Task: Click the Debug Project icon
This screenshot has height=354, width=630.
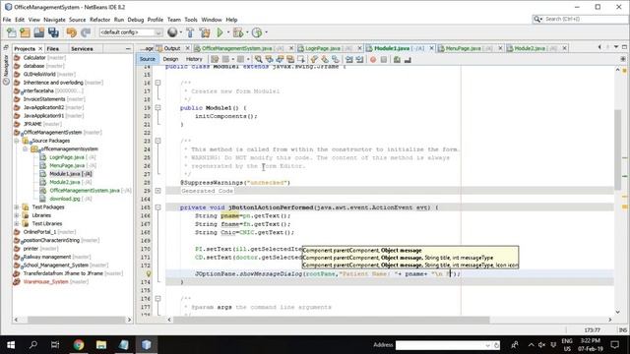Action: pyautogui.click(x=238, y=32)
